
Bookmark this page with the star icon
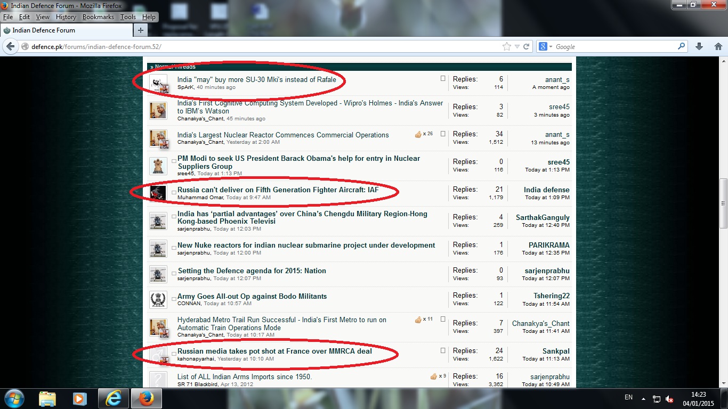(506, 46)
